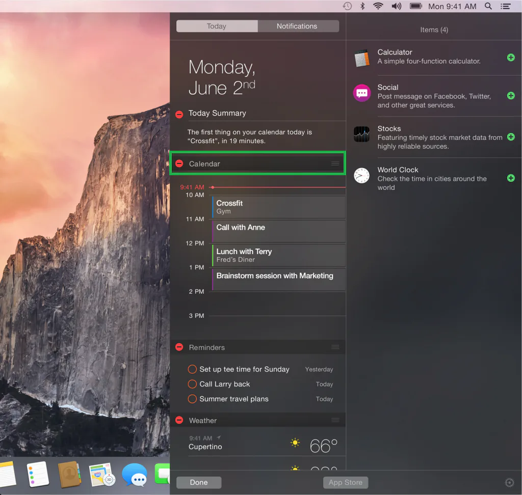Remove the Reminders widget
Image resolution: width=522 pixels, height=495 pixels.
[179, 347]
